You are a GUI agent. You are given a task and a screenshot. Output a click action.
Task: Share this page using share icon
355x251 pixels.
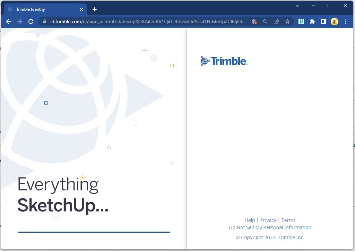pyautogui.click(x=276, y=21)
